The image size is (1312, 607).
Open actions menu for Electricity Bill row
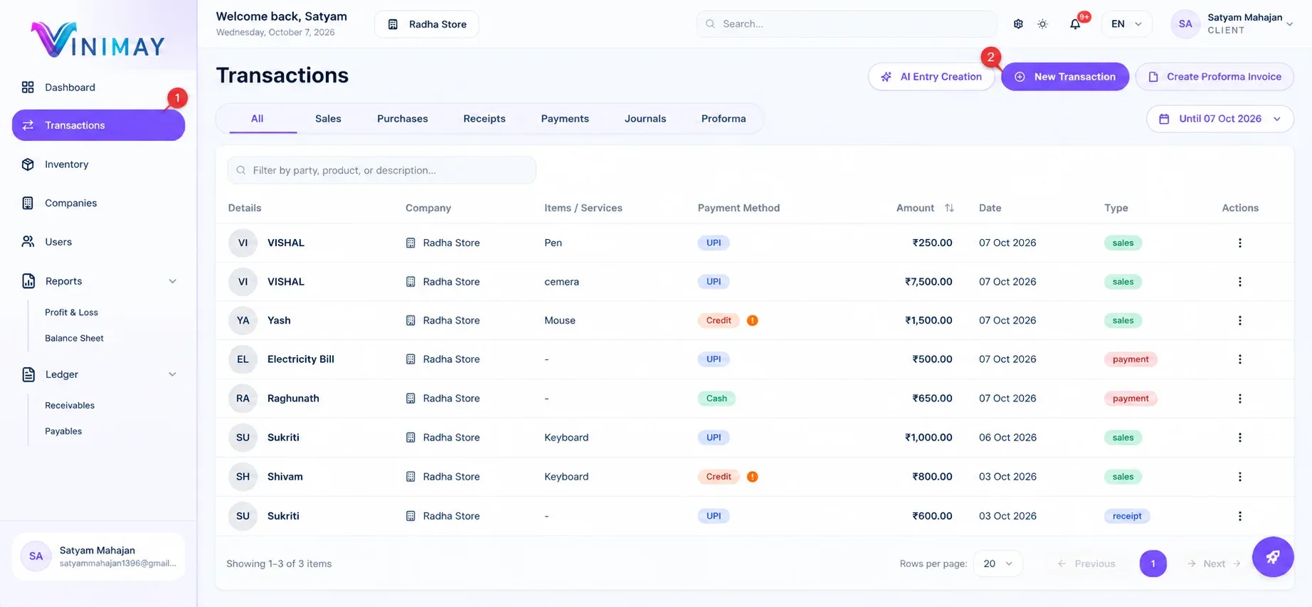point(1239,359)
